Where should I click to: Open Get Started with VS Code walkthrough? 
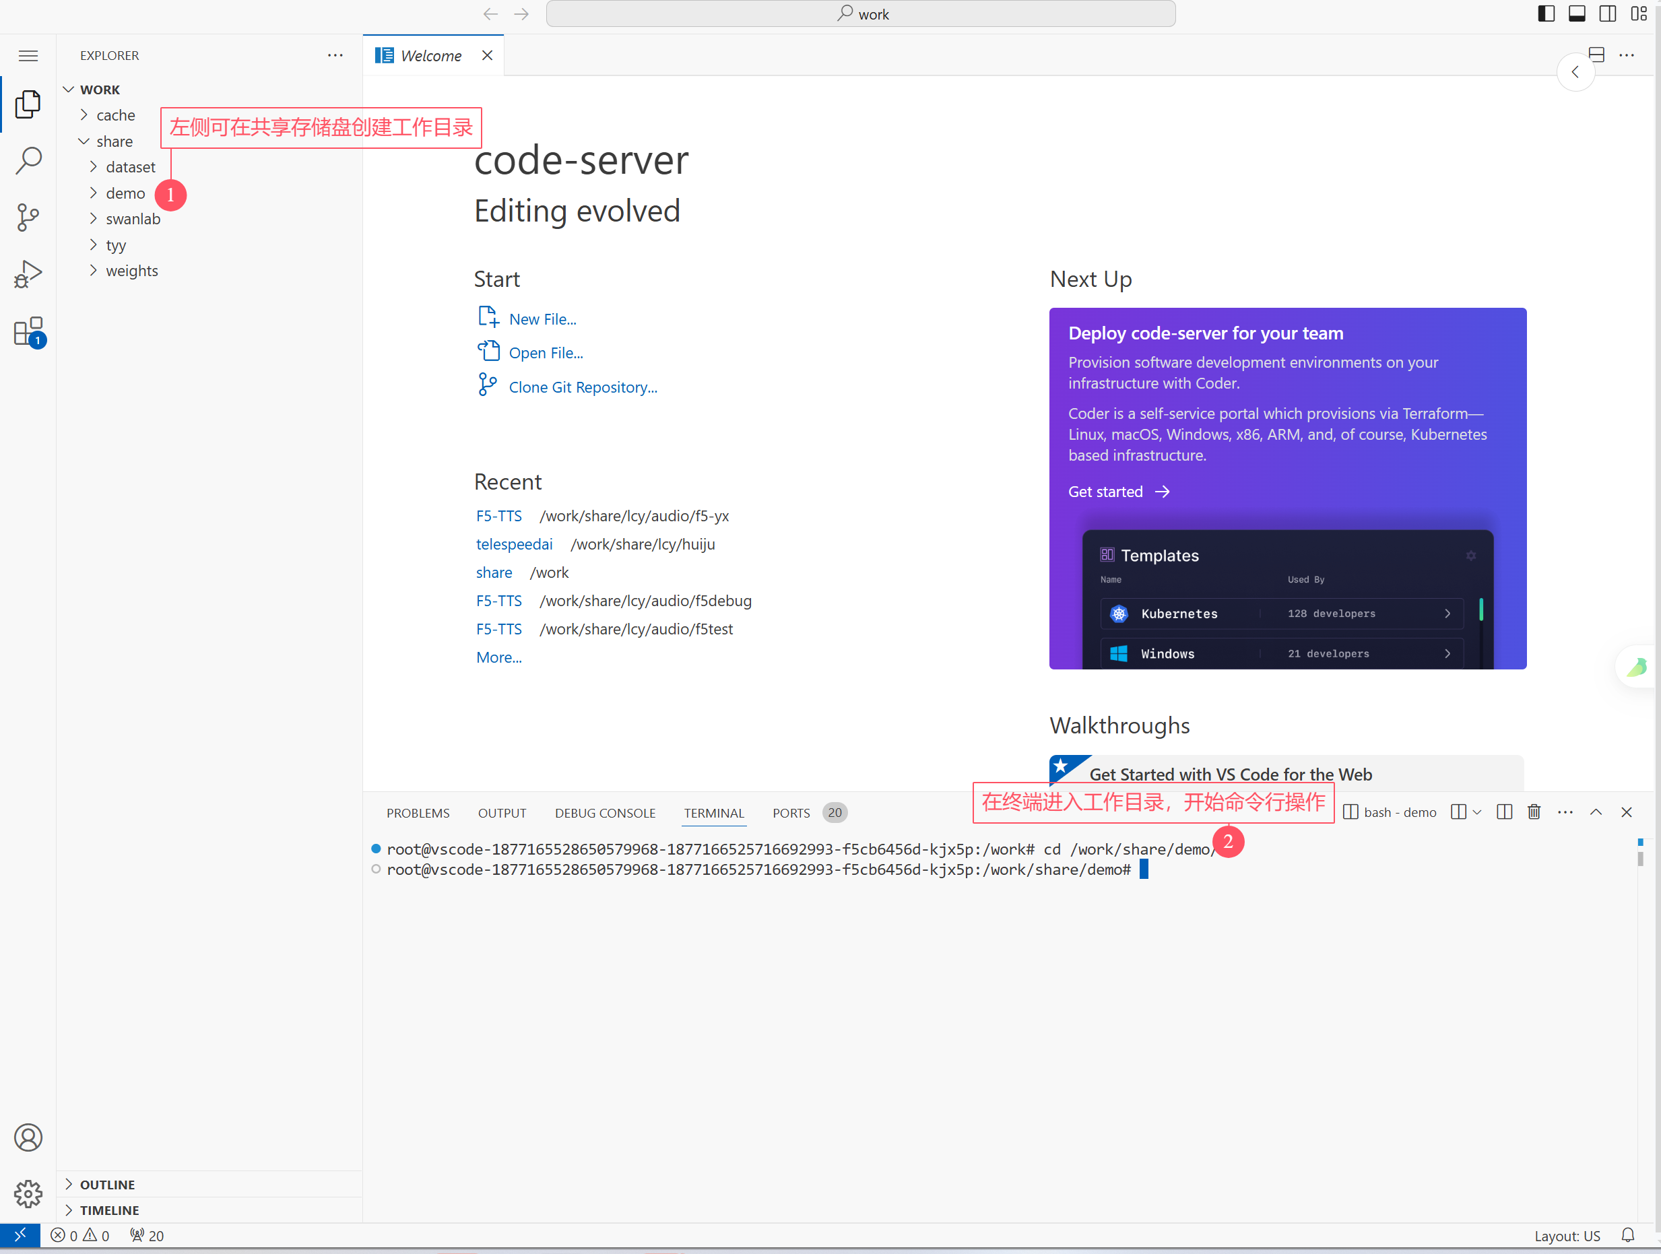(x=1287, y=773)
